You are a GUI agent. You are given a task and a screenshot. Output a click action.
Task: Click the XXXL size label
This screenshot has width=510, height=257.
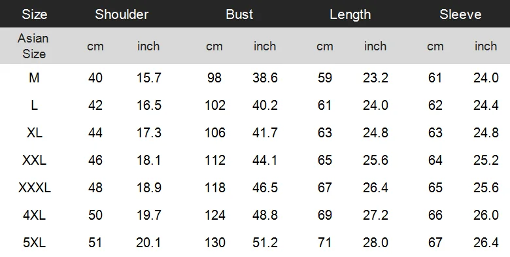tap(35, 188)
